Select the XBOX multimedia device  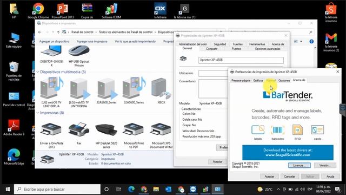pyautogui.click(x=161, y=90)
